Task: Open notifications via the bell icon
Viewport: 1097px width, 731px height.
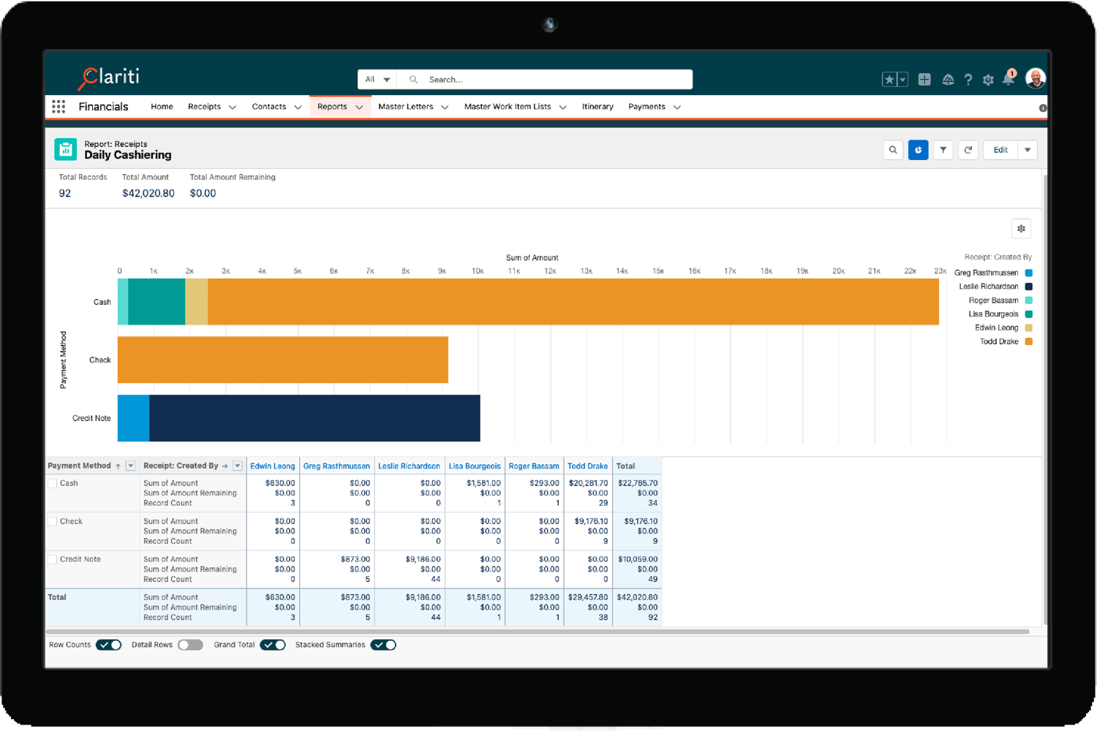Action: click(1008, 79)
